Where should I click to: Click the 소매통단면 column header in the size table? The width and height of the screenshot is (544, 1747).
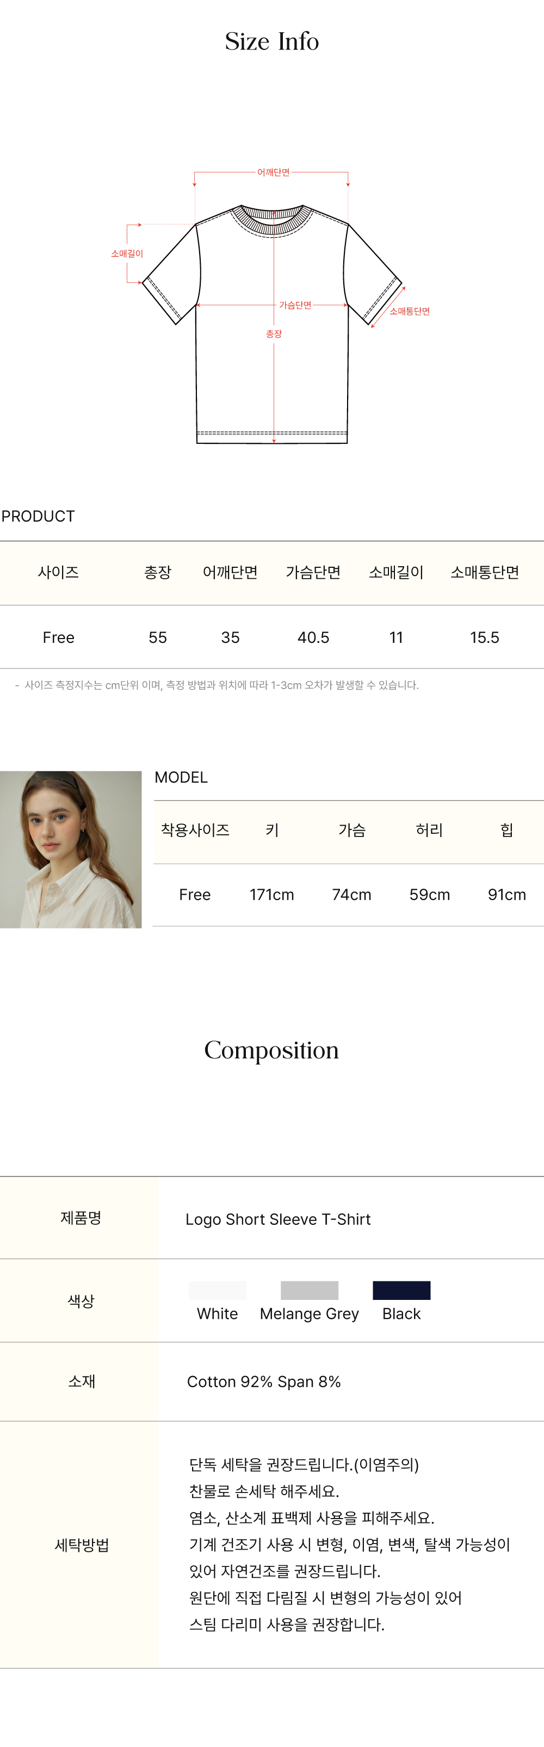tap(484, 572)
